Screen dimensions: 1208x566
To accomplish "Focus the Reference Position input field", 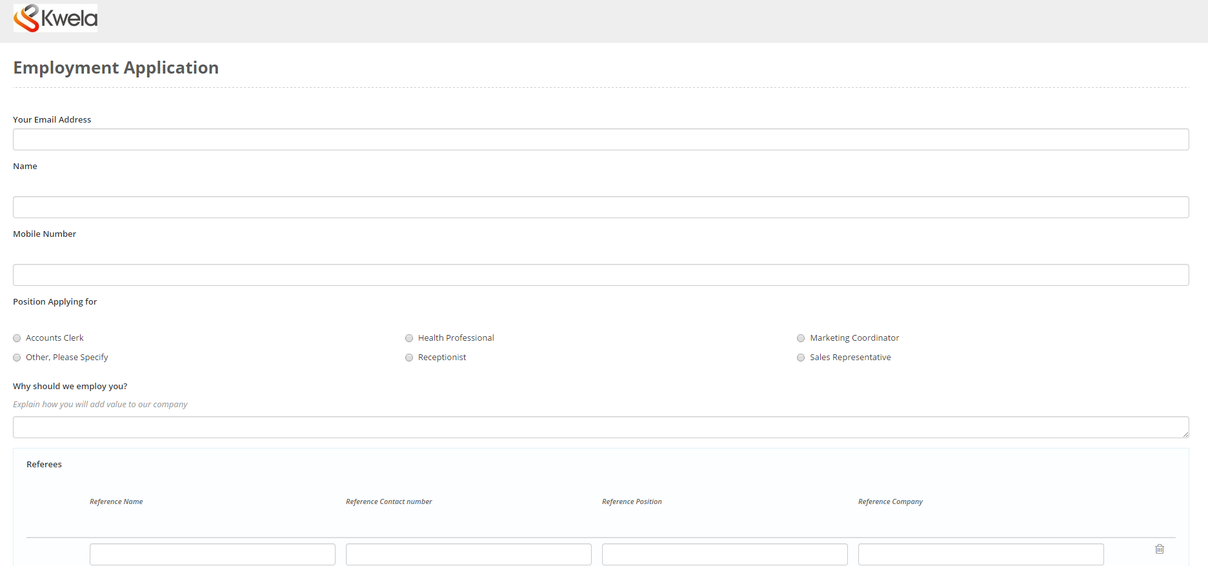I will 725,554.
